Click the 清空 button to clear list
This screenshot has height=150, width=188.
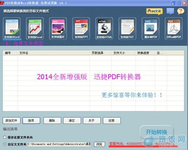point(72,120)
